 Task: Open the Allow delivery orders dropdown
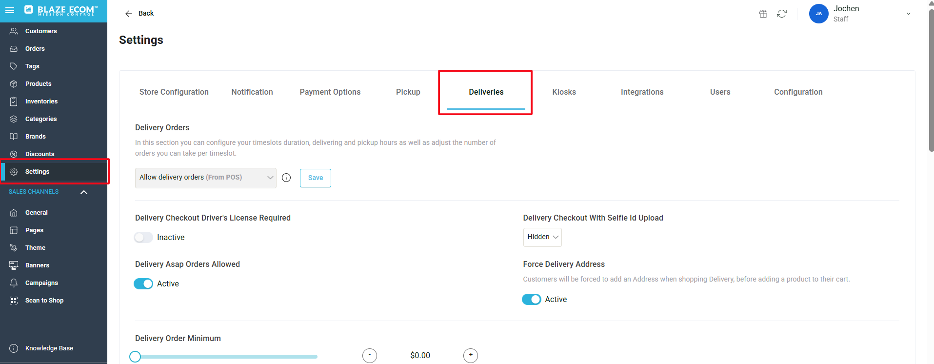(205, 178)
